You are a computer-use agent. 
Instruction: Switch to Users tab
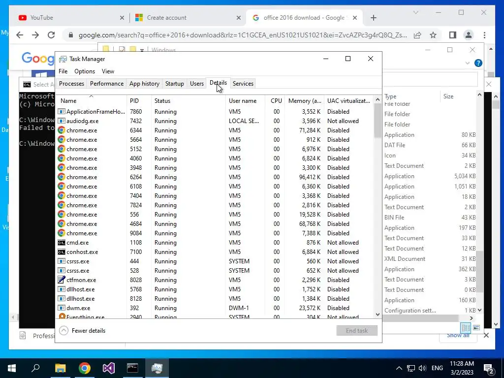(x=197, y=84)
